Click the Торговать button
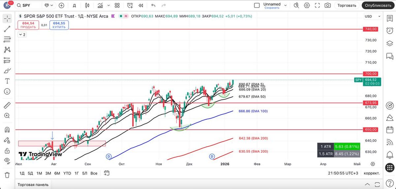 [347, 5]
